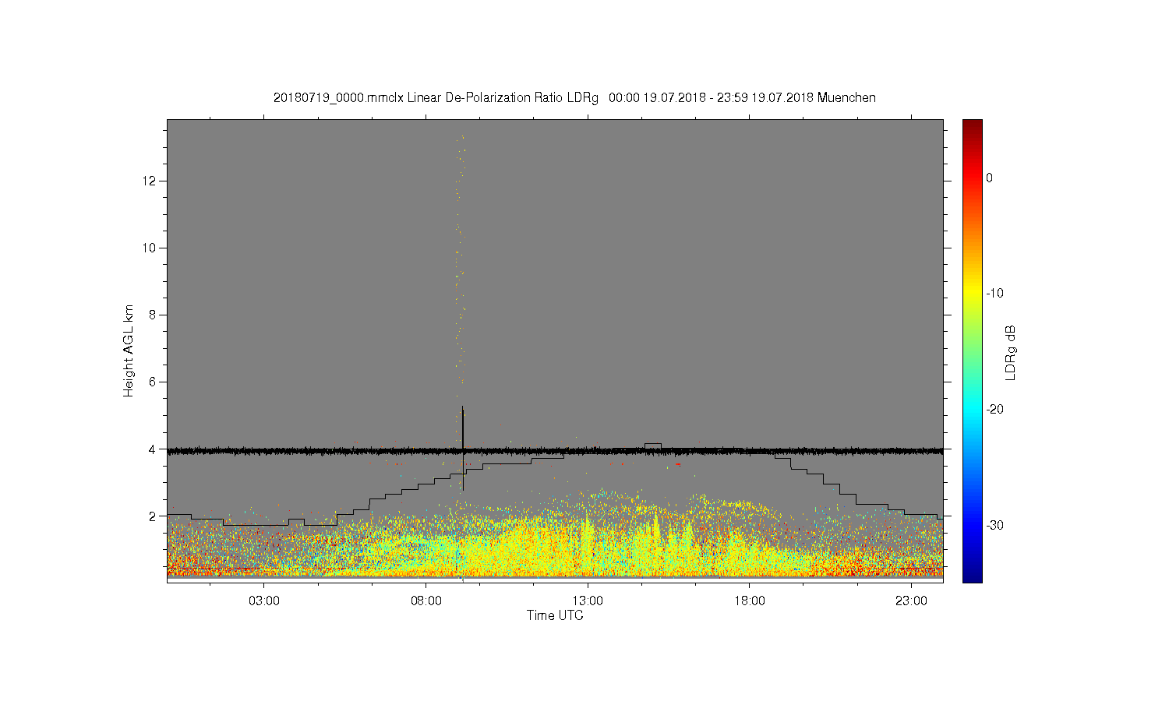Click the height tick label 6
The height and width of the screenshot is (701, 1169).
154,382
